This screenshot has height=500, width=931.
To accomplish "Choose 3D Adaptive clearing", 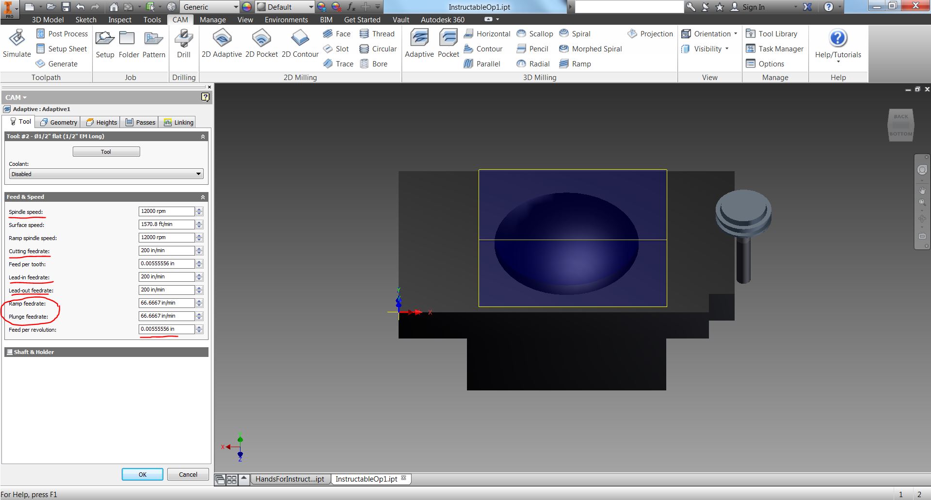I will [x=419, y=44].
